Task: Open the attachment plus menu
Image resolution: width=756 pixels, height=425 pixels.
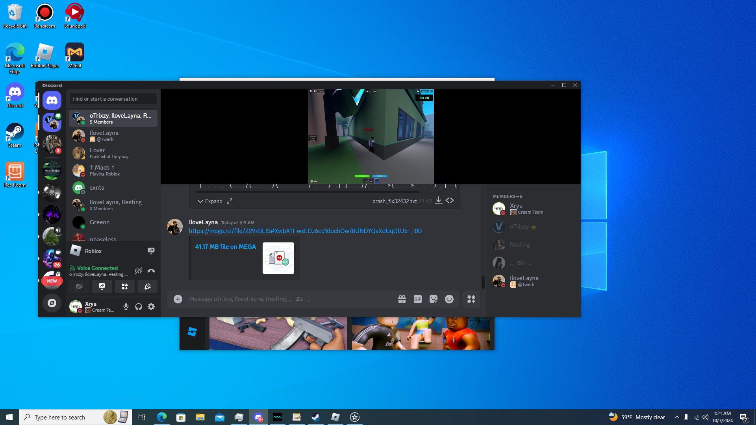Action: [x=178, y=299]
